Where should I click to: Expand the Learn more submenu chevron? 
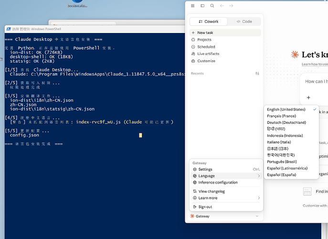pyautogui.click(x=259, y=198)
